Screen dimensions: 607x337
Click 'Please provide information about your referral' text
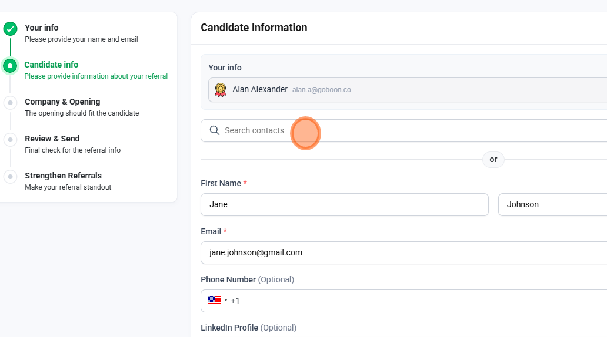96,76
